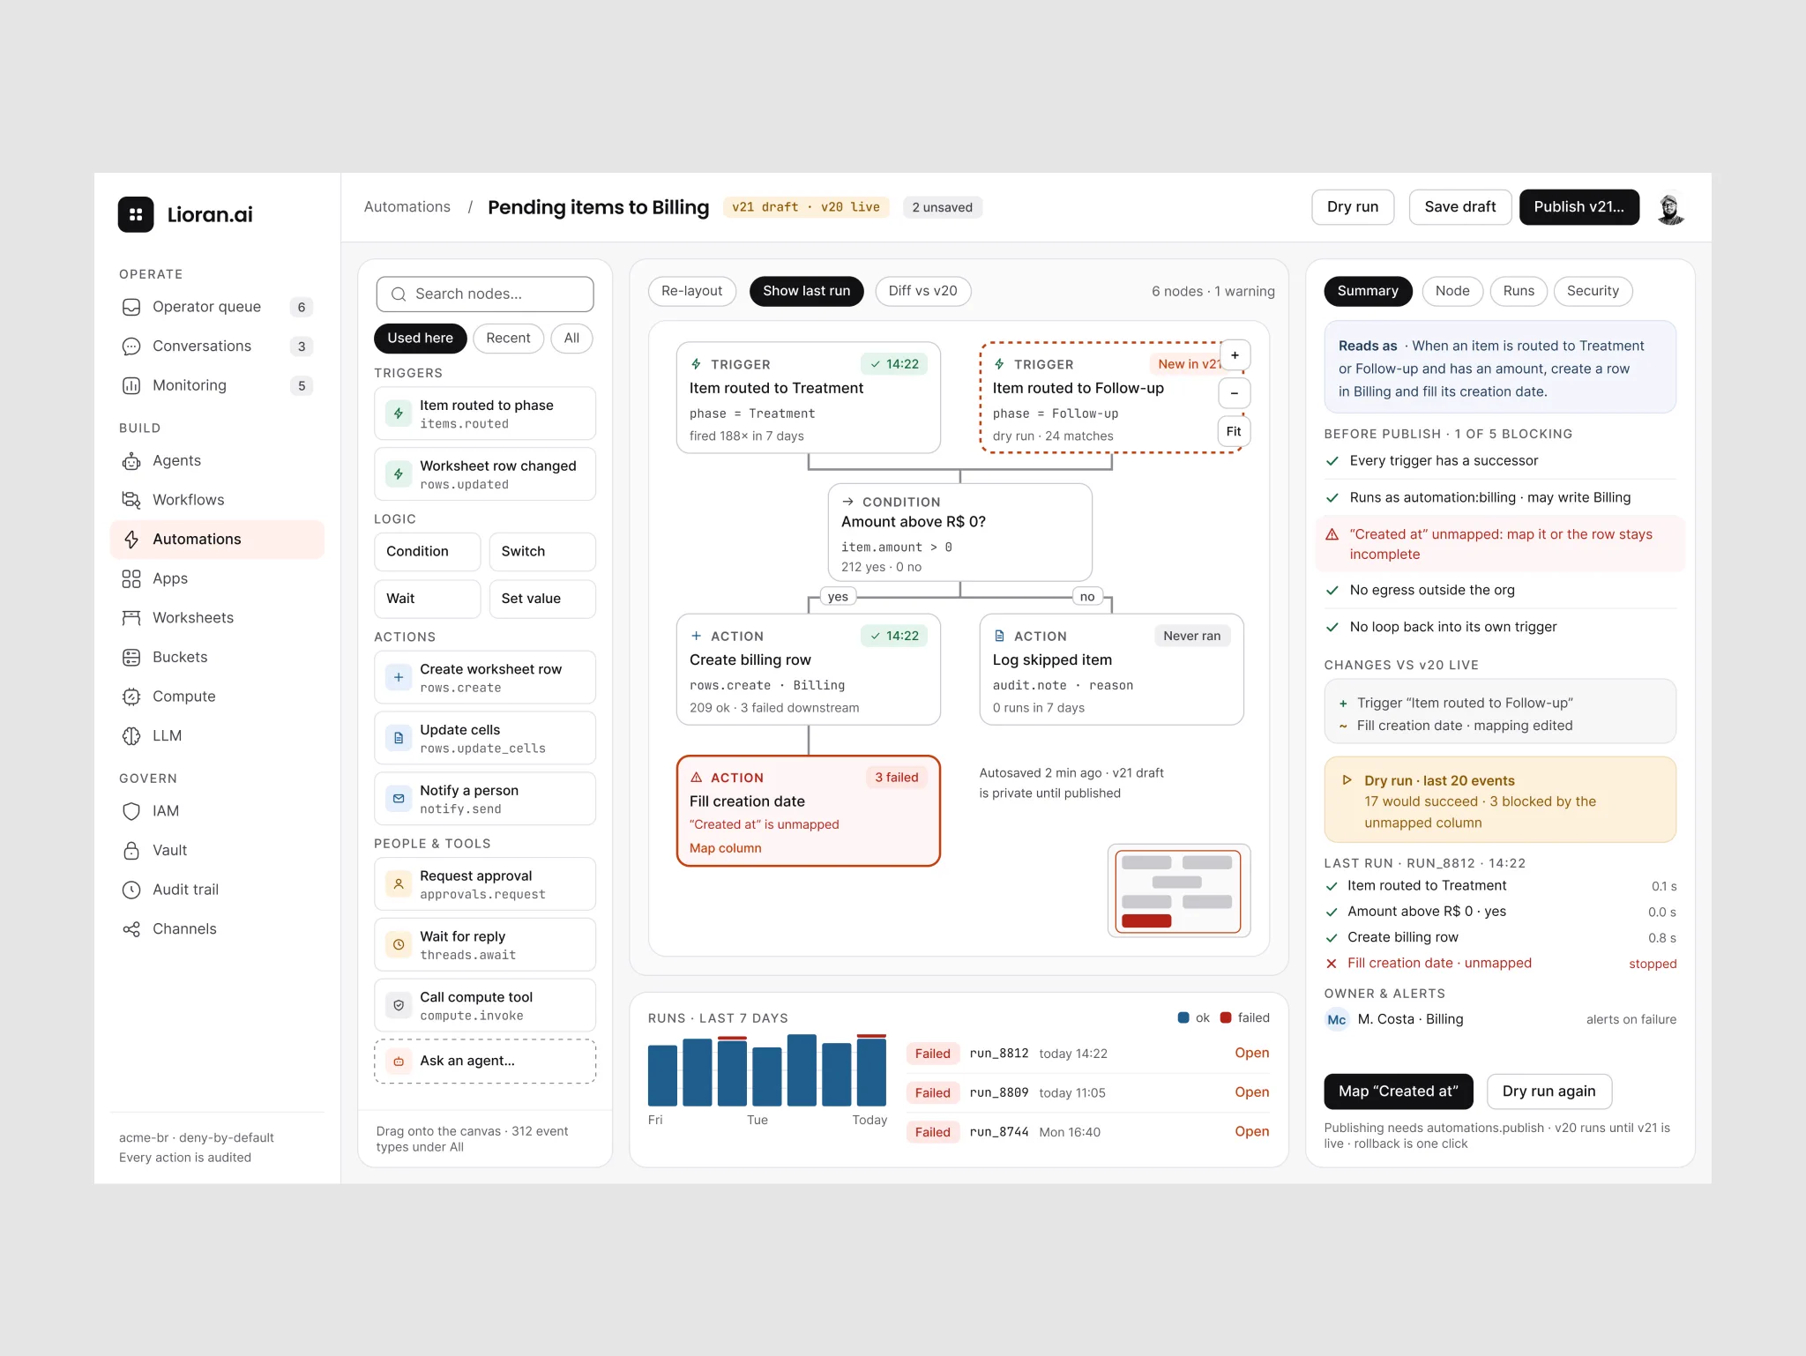The height and width of the screenshot is (1356, 1806).
Task: Open the Vault lock icon
Action: [131, 850]
